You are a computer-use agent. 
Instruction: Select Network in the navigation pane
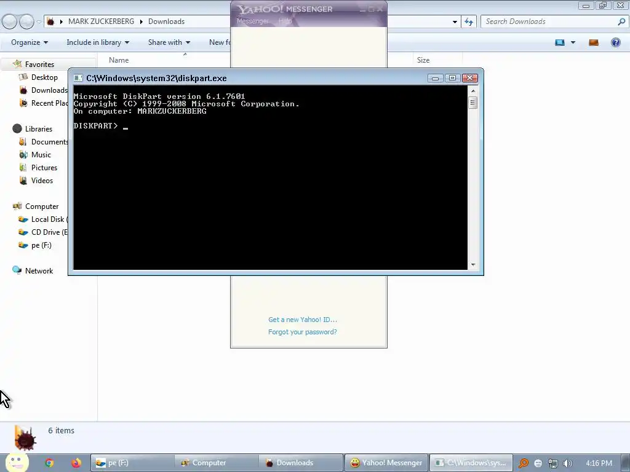click(x=39, y=270)
